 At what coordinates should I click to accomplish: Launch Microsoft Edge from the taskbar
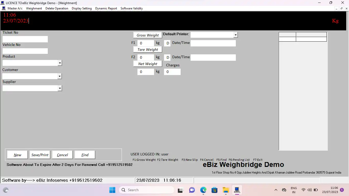point(203,190)
